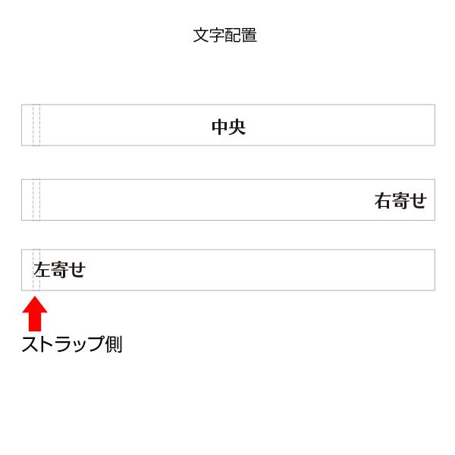Click the red upward arrow
Image resolution: width=455 pixels, height=455 pixels.
tap(35, 314)
